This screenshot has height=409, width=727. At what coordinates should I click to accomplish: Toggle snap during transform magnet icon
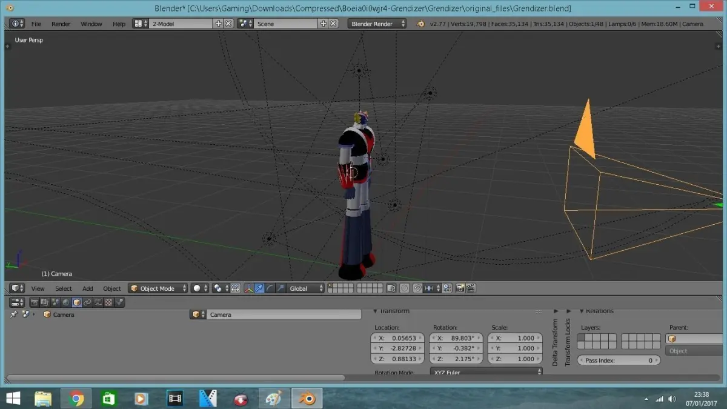(x=418, y=288)
